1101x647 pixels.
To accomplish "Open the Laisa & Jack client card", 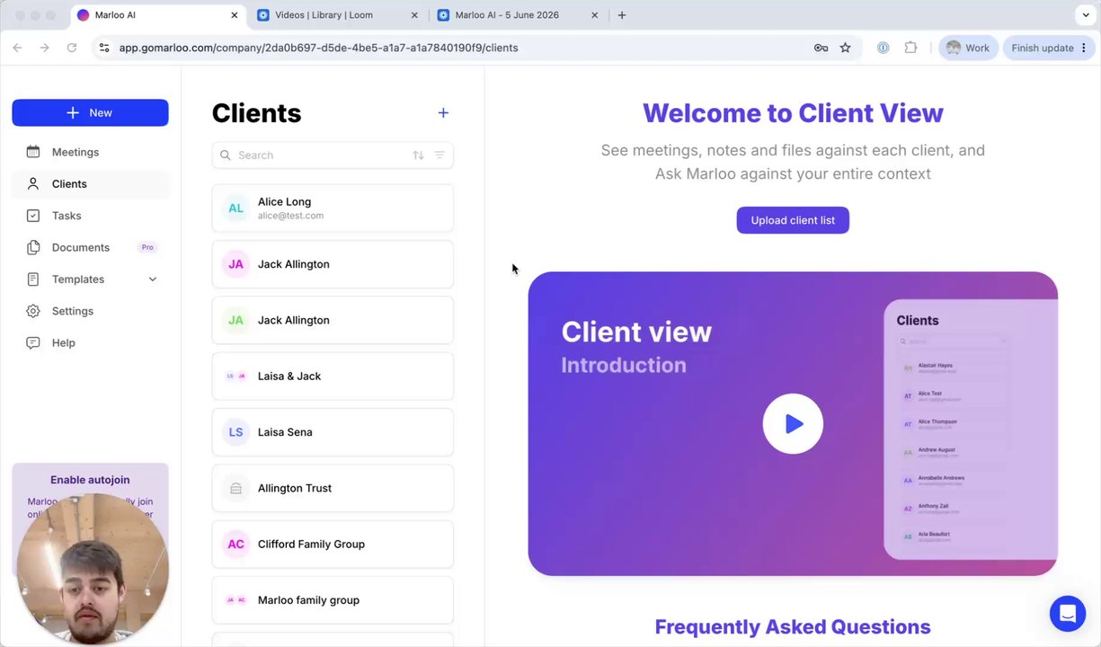I will pyautogui.click(x=333, y=376).
